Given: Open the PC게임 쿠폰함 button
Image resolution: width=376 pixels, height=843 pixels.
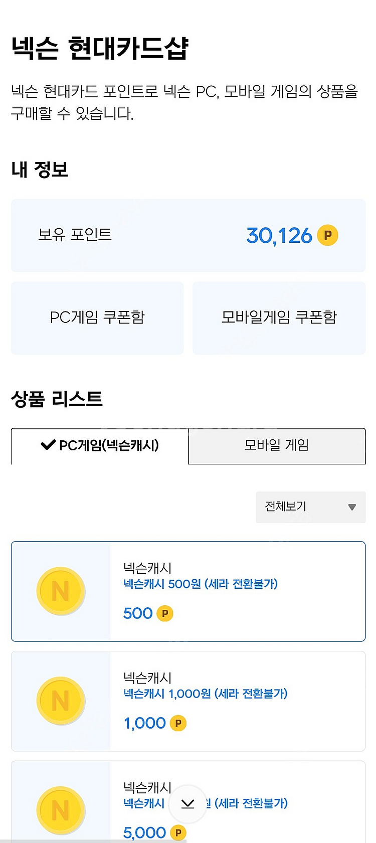Looking at the screenshot, I should 97,317.
